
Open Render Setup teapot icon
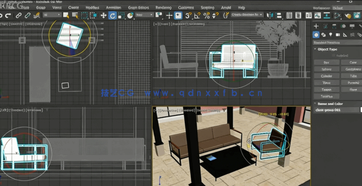348,15
